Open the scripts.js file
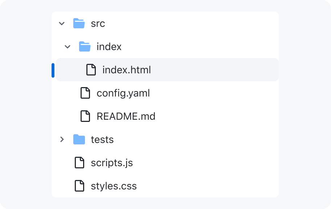The width and height of the screenshot is (331, 209). pos(112,163)
